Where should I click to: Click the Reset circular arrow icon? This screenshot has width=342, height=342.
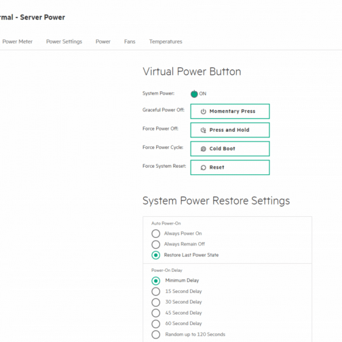[x=203, y=168]
